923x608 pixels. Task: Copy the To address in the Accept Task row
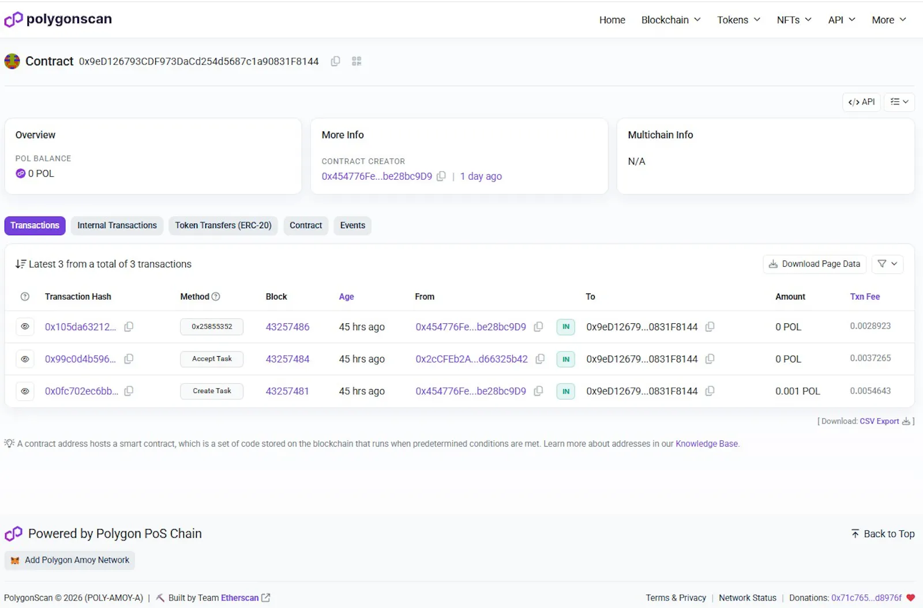click(x=710, y=359)
